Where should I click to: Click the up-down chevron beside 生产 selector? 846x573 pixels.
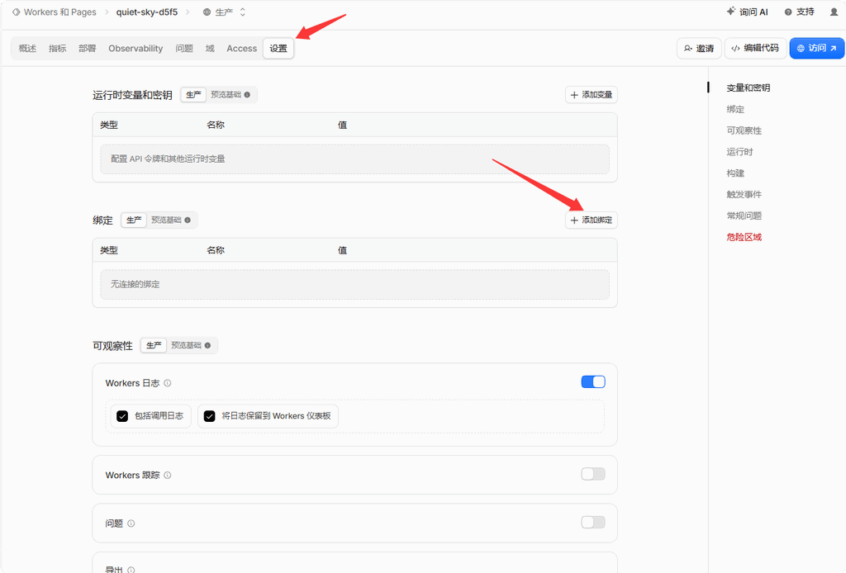point(243,12)
